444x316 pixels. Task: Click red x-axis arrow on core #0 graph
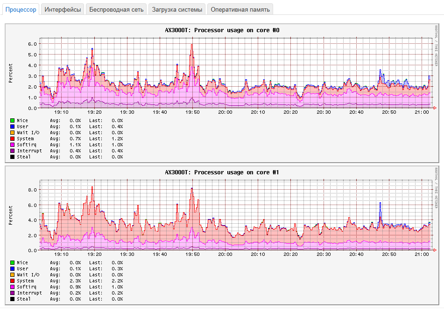pyautogui.click(x=435, y=108)
